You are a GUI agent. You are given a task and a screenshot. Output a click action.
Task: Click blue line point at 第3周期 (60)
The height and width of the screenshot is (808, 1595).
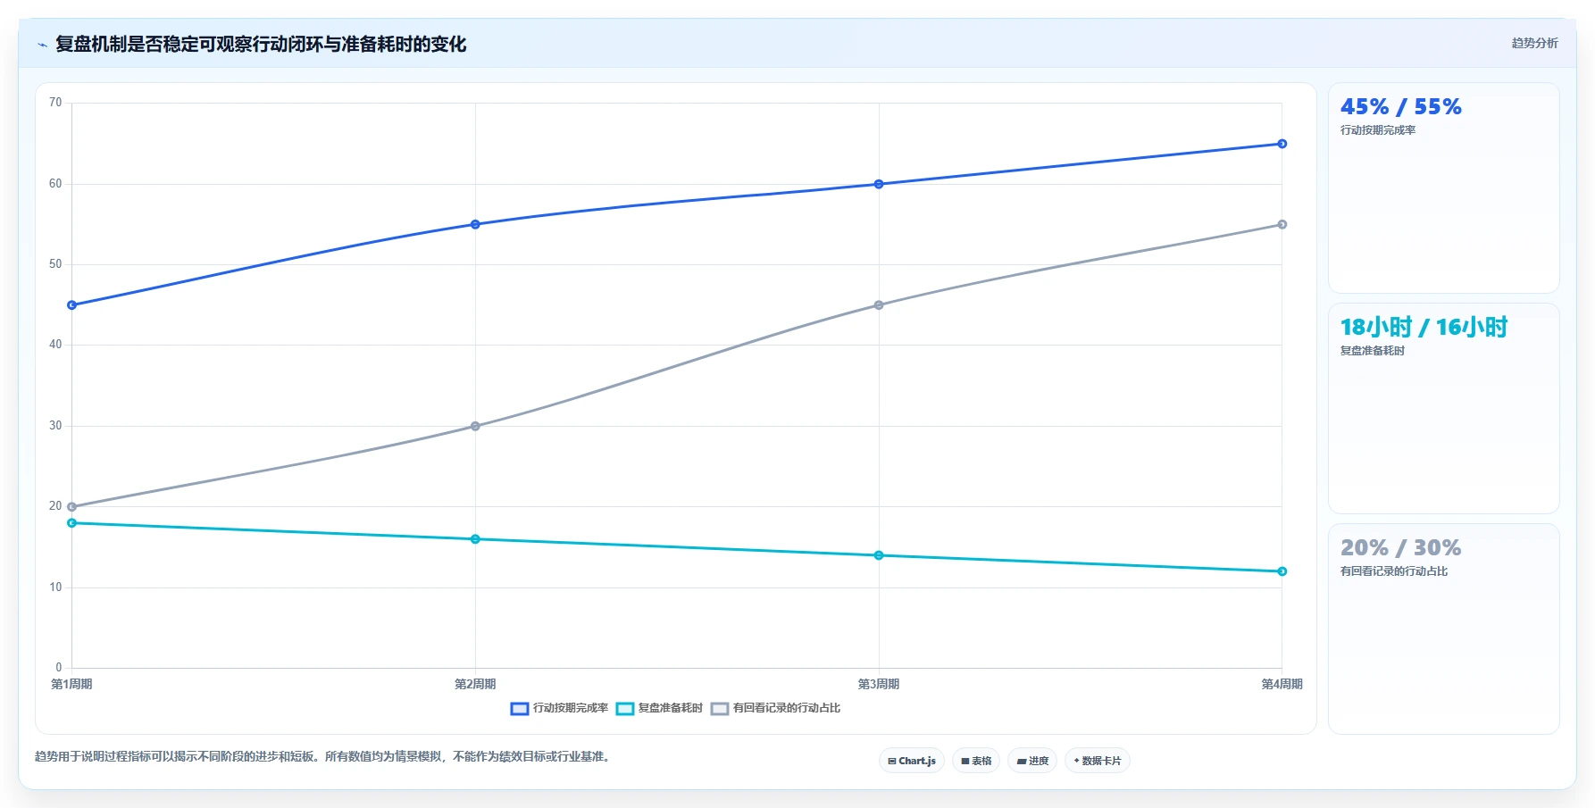[x=879, y=184]
